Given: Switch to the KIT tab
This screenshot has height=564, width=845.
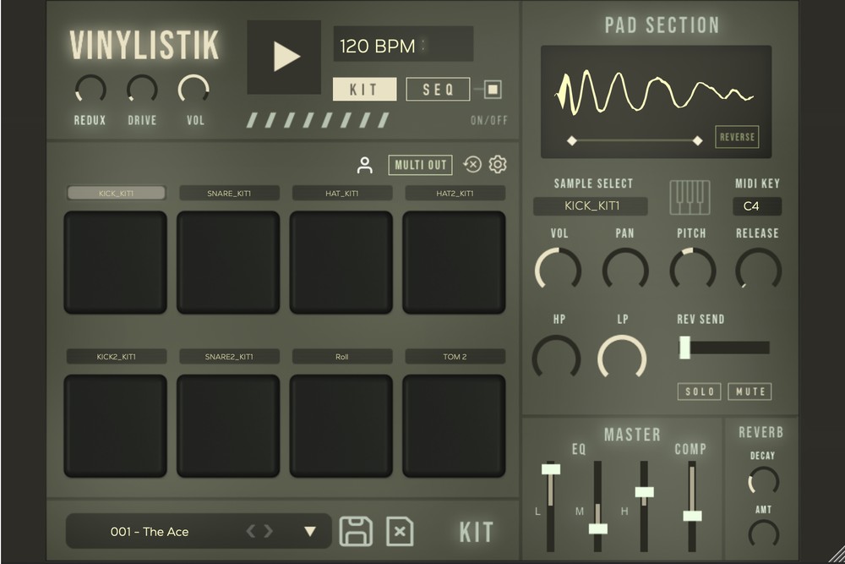Looking at the screenshot, I should tap(364, 90).
